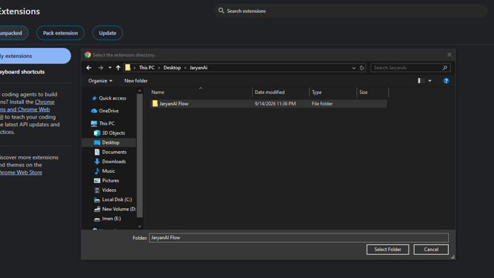Screen dimensions: 494x278
Task: Close the extension directory dialog
Action: pos(450,55)
